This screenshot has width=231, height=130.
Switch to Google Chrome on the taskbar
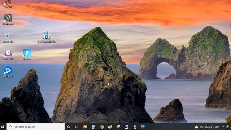[102, 127]
